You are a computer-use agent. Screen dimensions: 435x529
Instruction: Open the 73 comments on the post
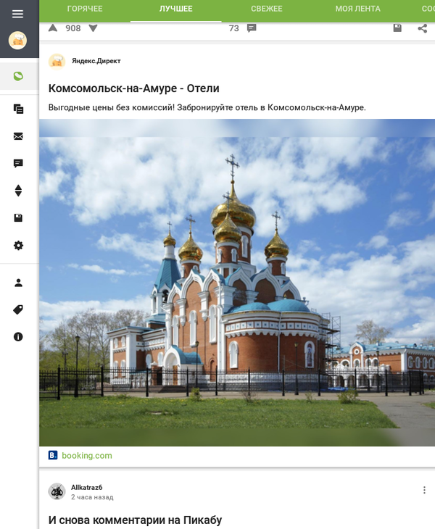pos(243,28)
